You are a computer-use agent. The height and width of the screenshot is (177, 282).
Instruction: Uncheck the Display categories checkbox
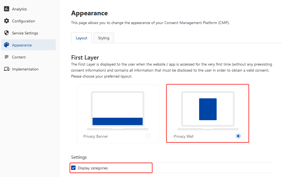(73, 168)
